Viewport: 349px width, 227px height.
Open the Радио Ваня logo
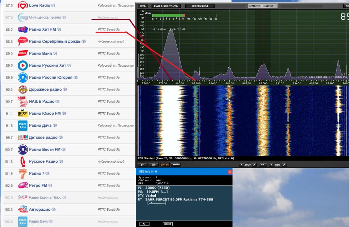coord(23,53)
